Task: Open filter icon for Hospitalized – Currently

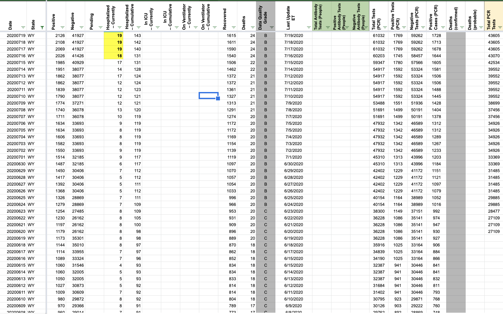Action: point(119,28)
